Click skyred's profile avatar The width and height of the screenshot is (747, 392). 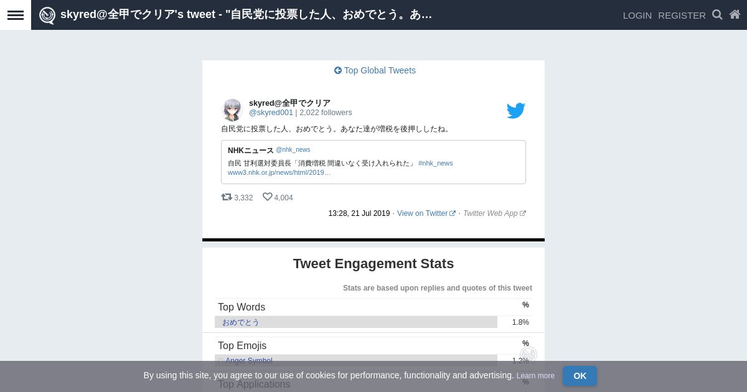click(232, 110)
